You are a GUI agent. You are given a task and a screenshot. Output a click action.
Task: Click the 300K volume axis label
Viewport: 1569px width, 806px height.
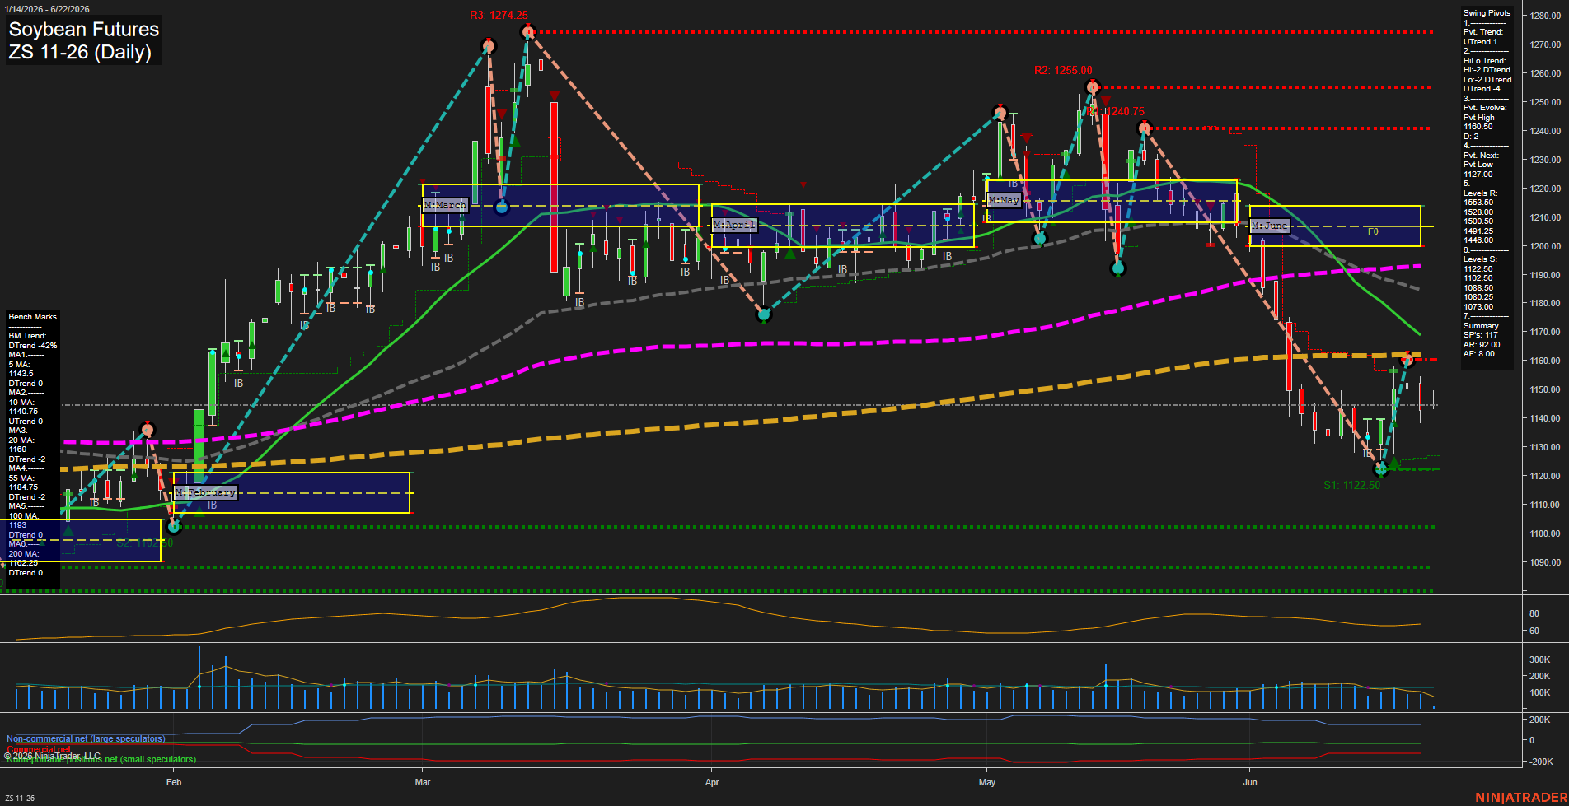point(1540,659)
